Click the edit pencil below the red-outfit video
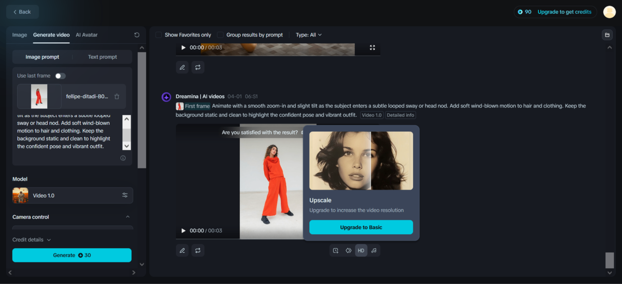 182,250
